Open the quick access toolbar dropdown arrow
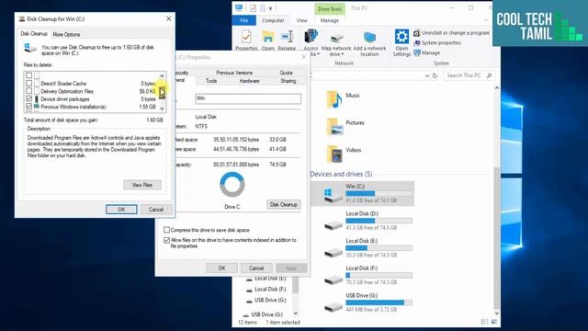Screen dimensions: 588x331 coord(270,8)
